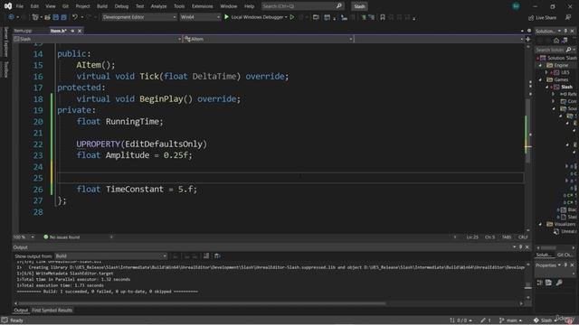Open the Build menu
Image resolution: width=579 pixels, height=325 pixels.
[x=102, y=6]
